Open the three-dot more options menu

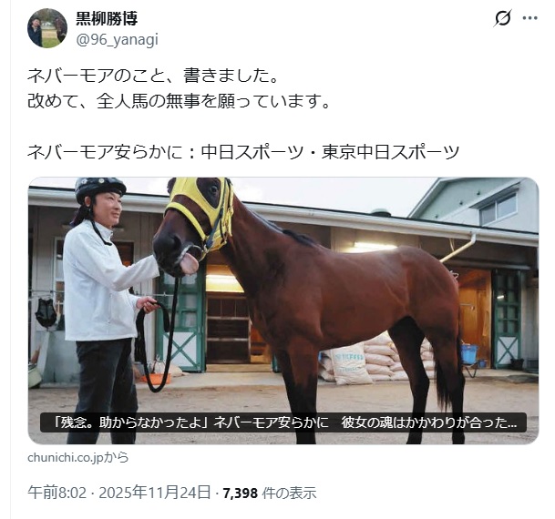529,18
